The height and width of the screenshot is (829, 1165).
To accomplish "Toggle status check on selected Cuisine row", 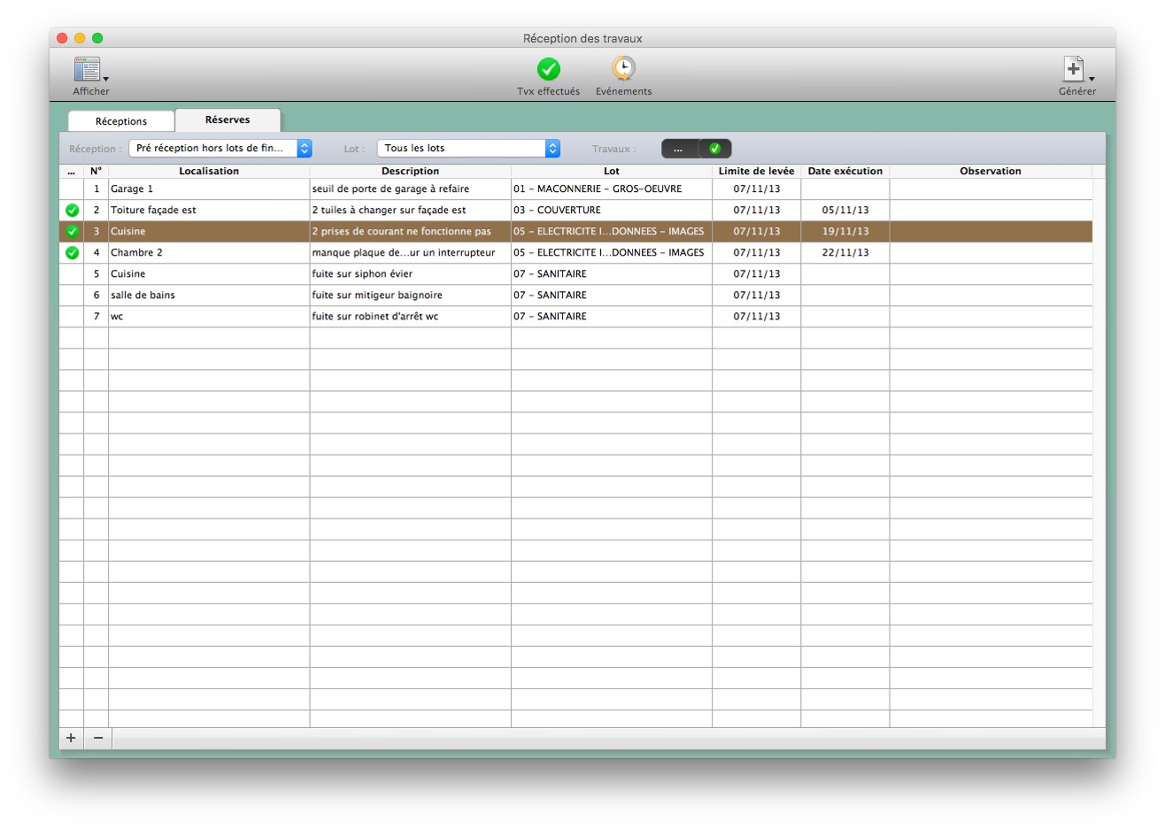I will (72, 232).
